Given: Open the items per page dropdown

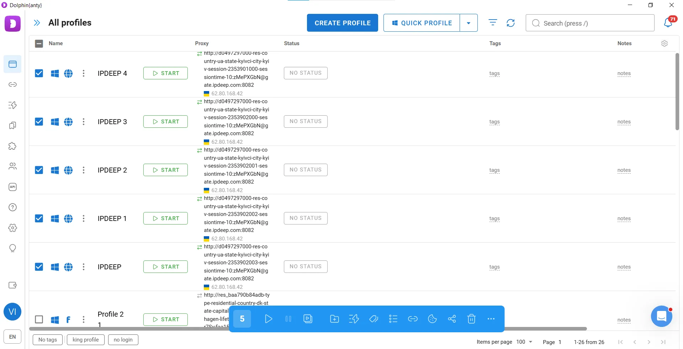Looking at the screenshot, I should click(524, 342).
